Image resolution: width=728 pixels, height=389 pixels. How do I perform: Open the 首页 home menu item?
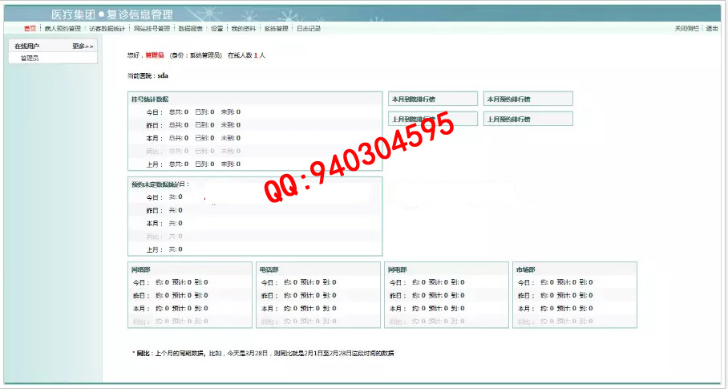point(30,28)
